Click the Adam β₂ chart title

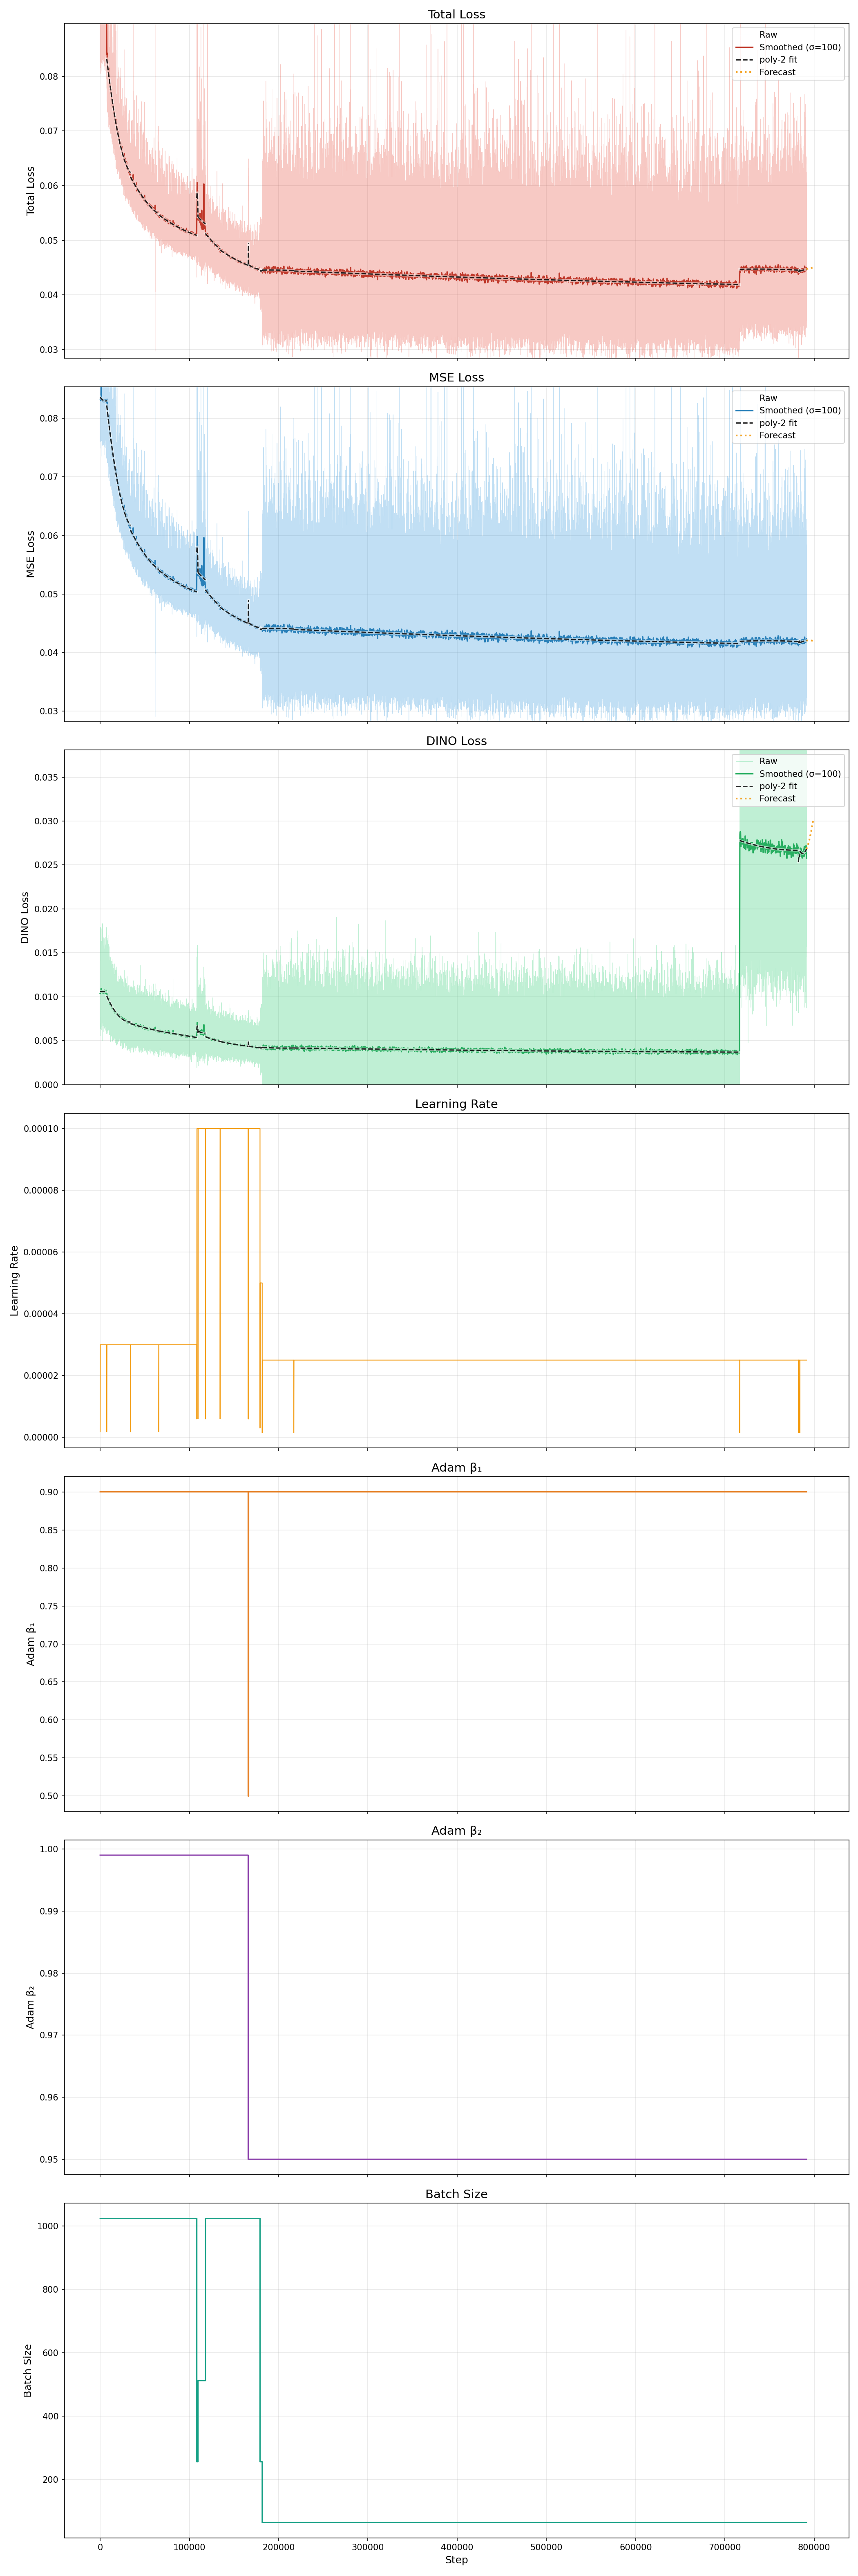point(456,1830)
